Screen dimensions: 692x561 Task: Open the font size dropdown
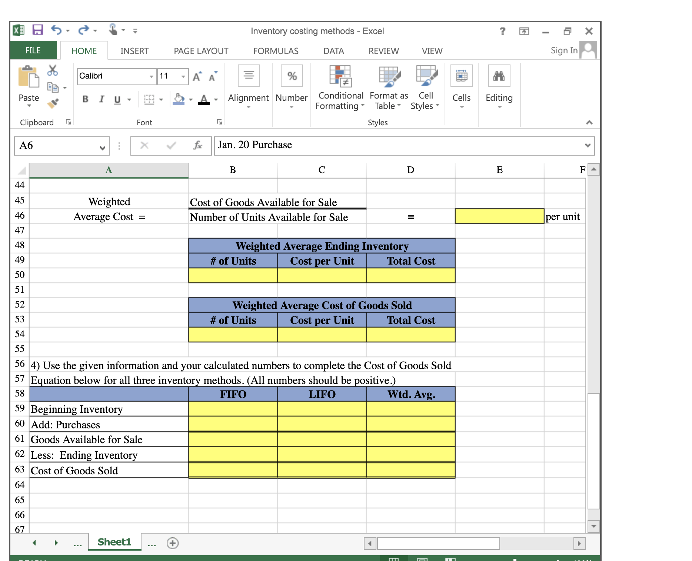point(182,76)
